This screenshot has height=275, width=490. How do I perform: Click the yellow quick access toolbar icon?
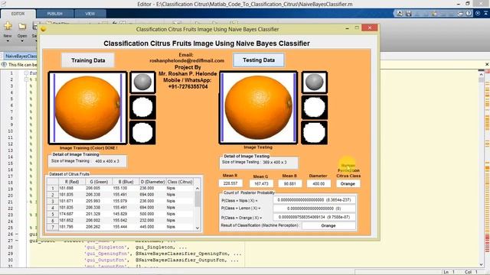coord(434,14)
